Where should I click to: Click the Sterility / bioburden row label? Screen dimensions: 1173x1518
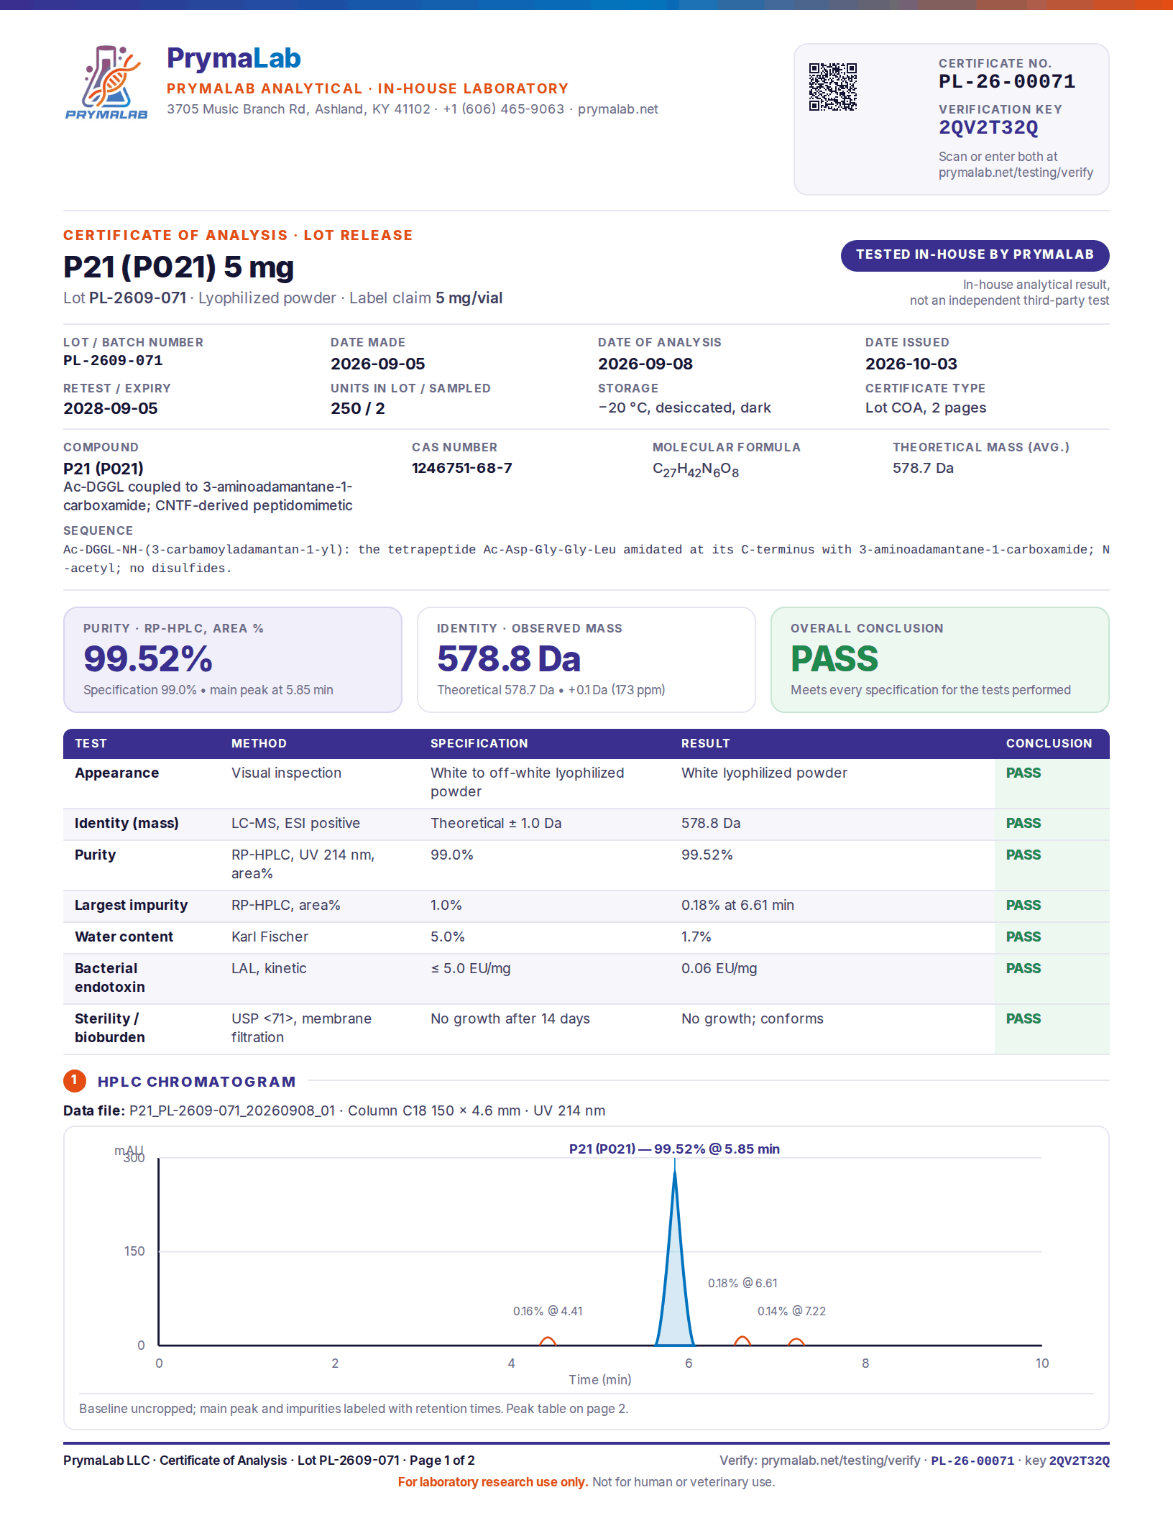[x=110, y=1028]
